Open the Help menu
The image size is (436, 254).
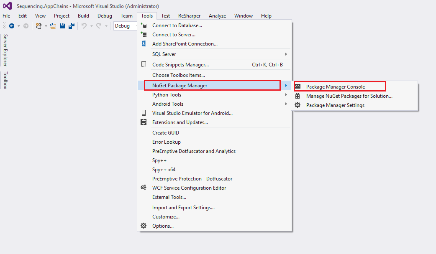coord(266,16)
